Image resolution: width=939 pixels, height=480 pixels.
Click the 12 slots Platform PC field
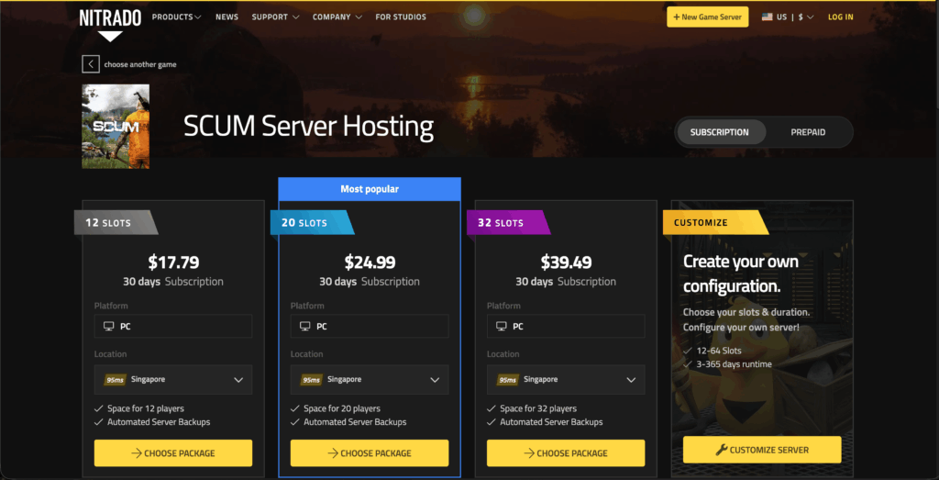pos(173,327)
